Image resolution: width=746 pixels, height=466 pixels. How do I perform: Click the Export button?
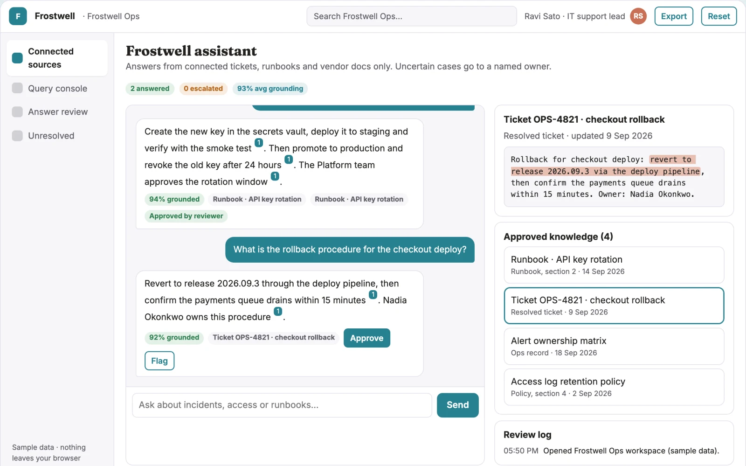pos(674,16)
